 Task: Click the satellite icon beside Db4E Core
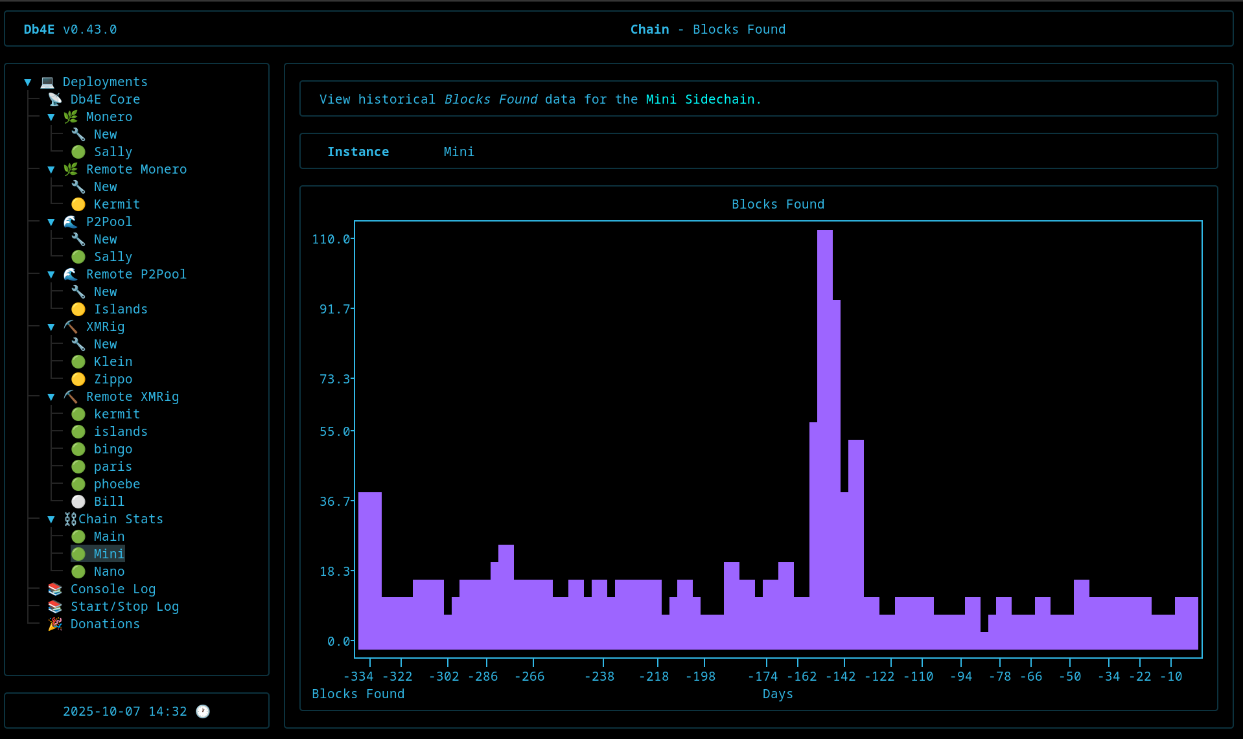55,99
